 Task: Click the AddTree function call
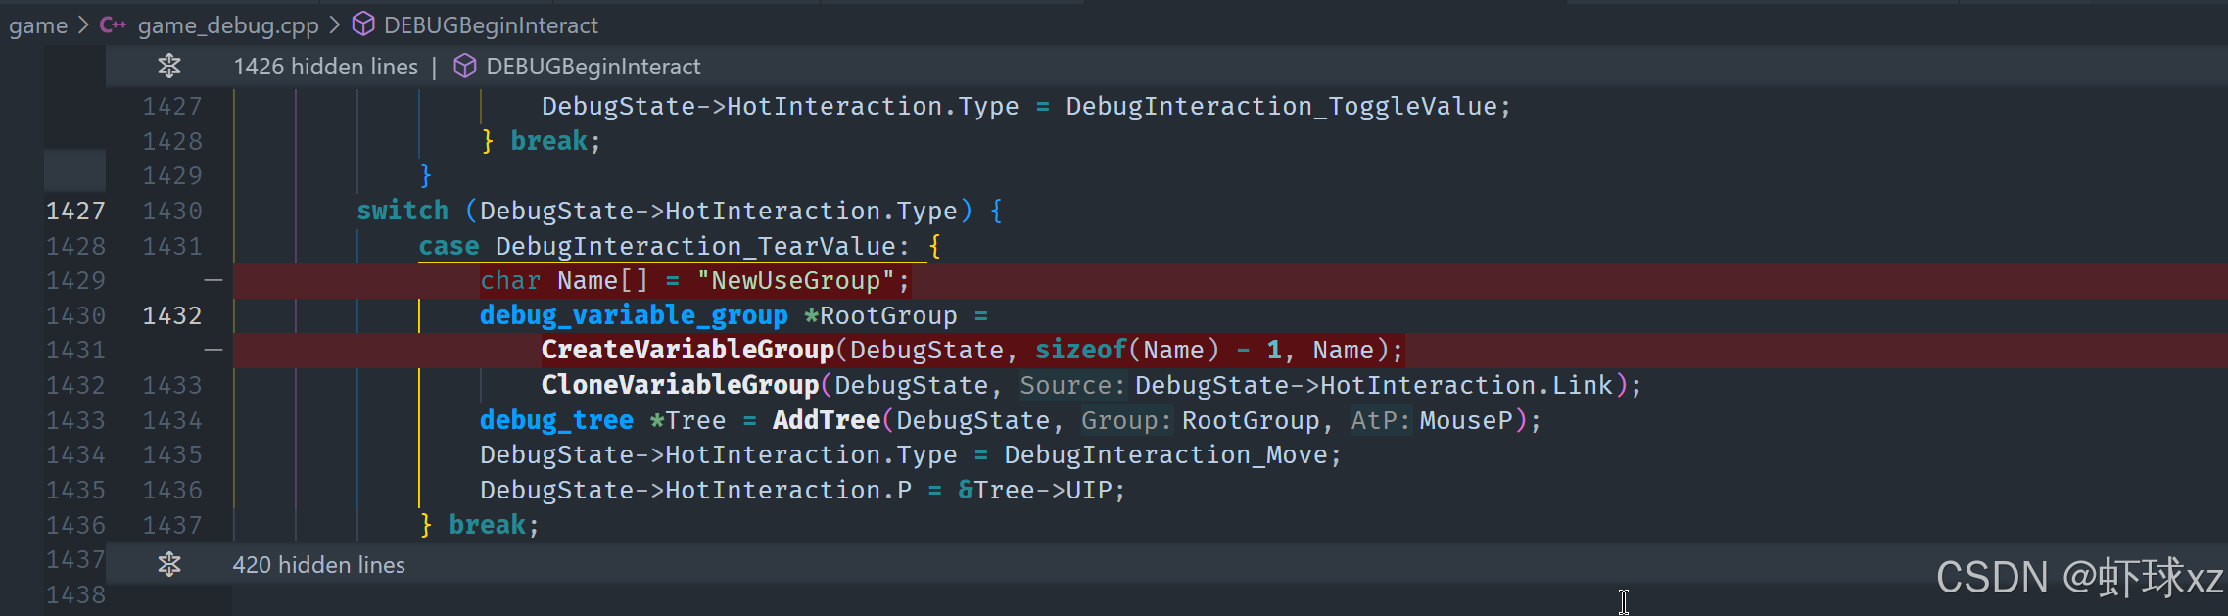(827, 420)
